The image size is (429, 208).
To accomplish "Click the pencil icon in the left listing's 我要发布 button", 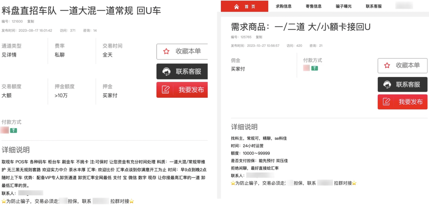I will [x=166, y=90].
